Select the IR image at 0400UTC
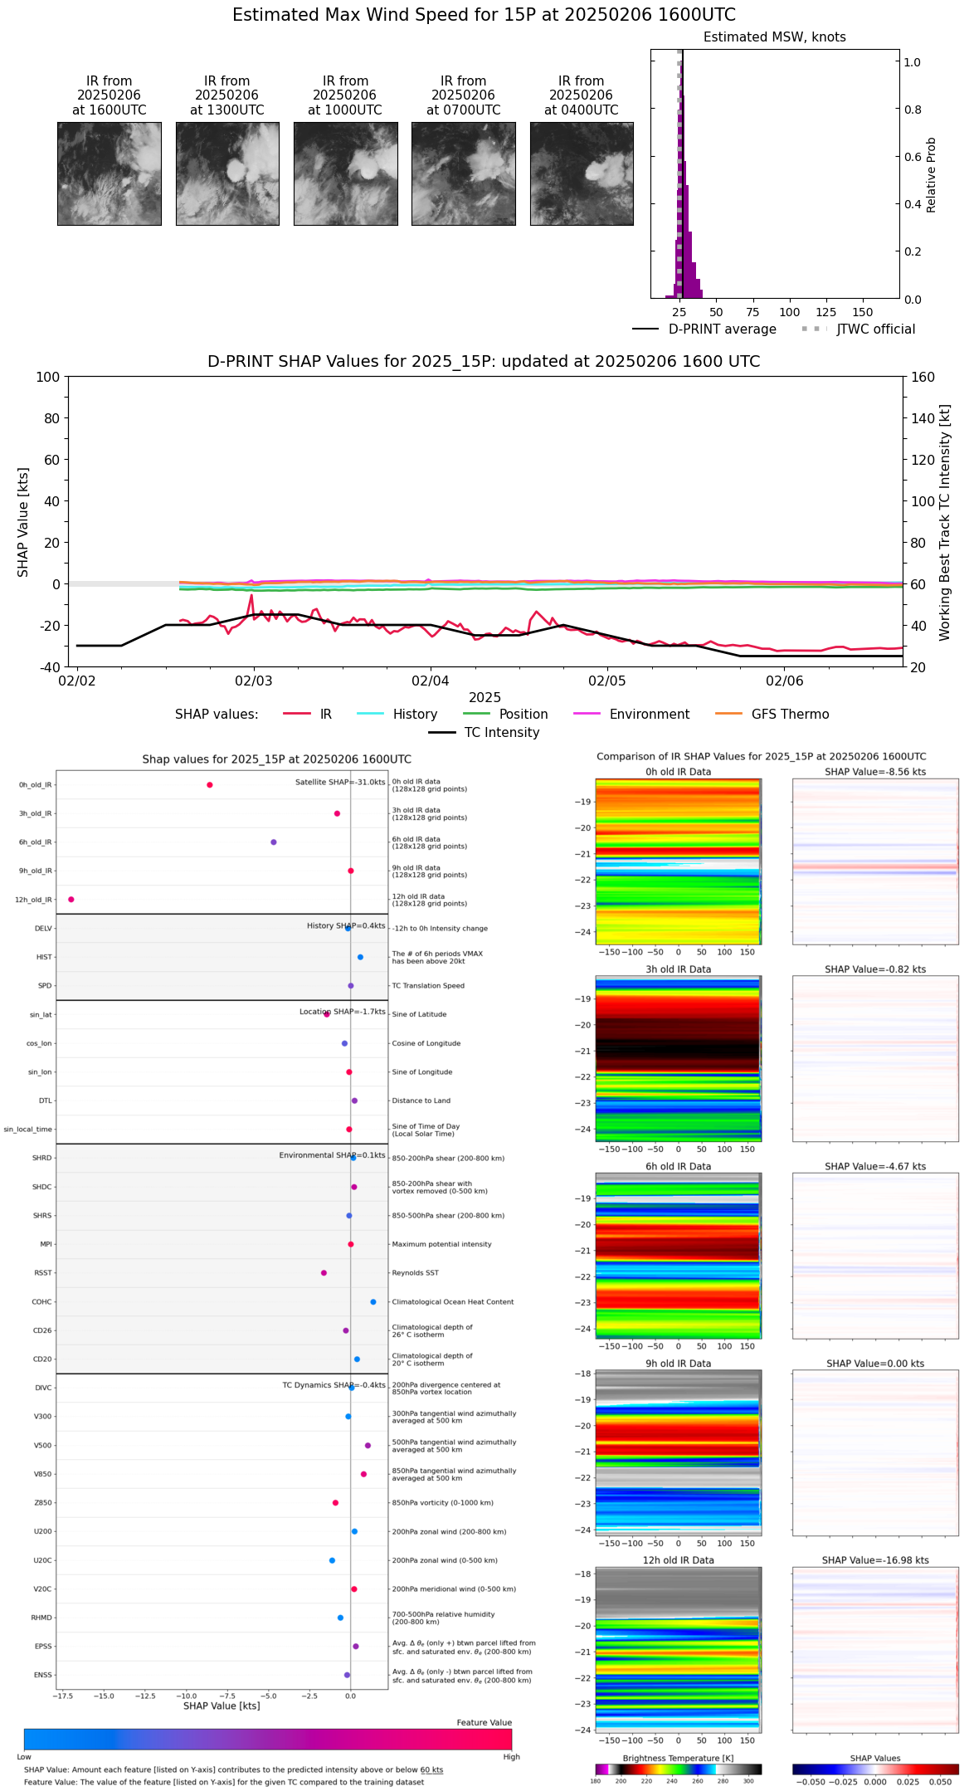969x1791 pixels. click(x=582, y=173)
